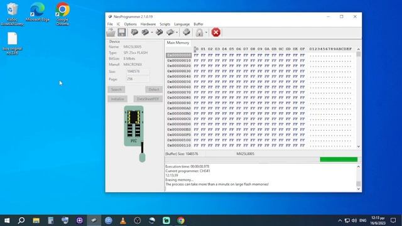Viewport: 402px width, 226px height.
Task: Click the Open file toolbar icon
Action: pos(111,33)
